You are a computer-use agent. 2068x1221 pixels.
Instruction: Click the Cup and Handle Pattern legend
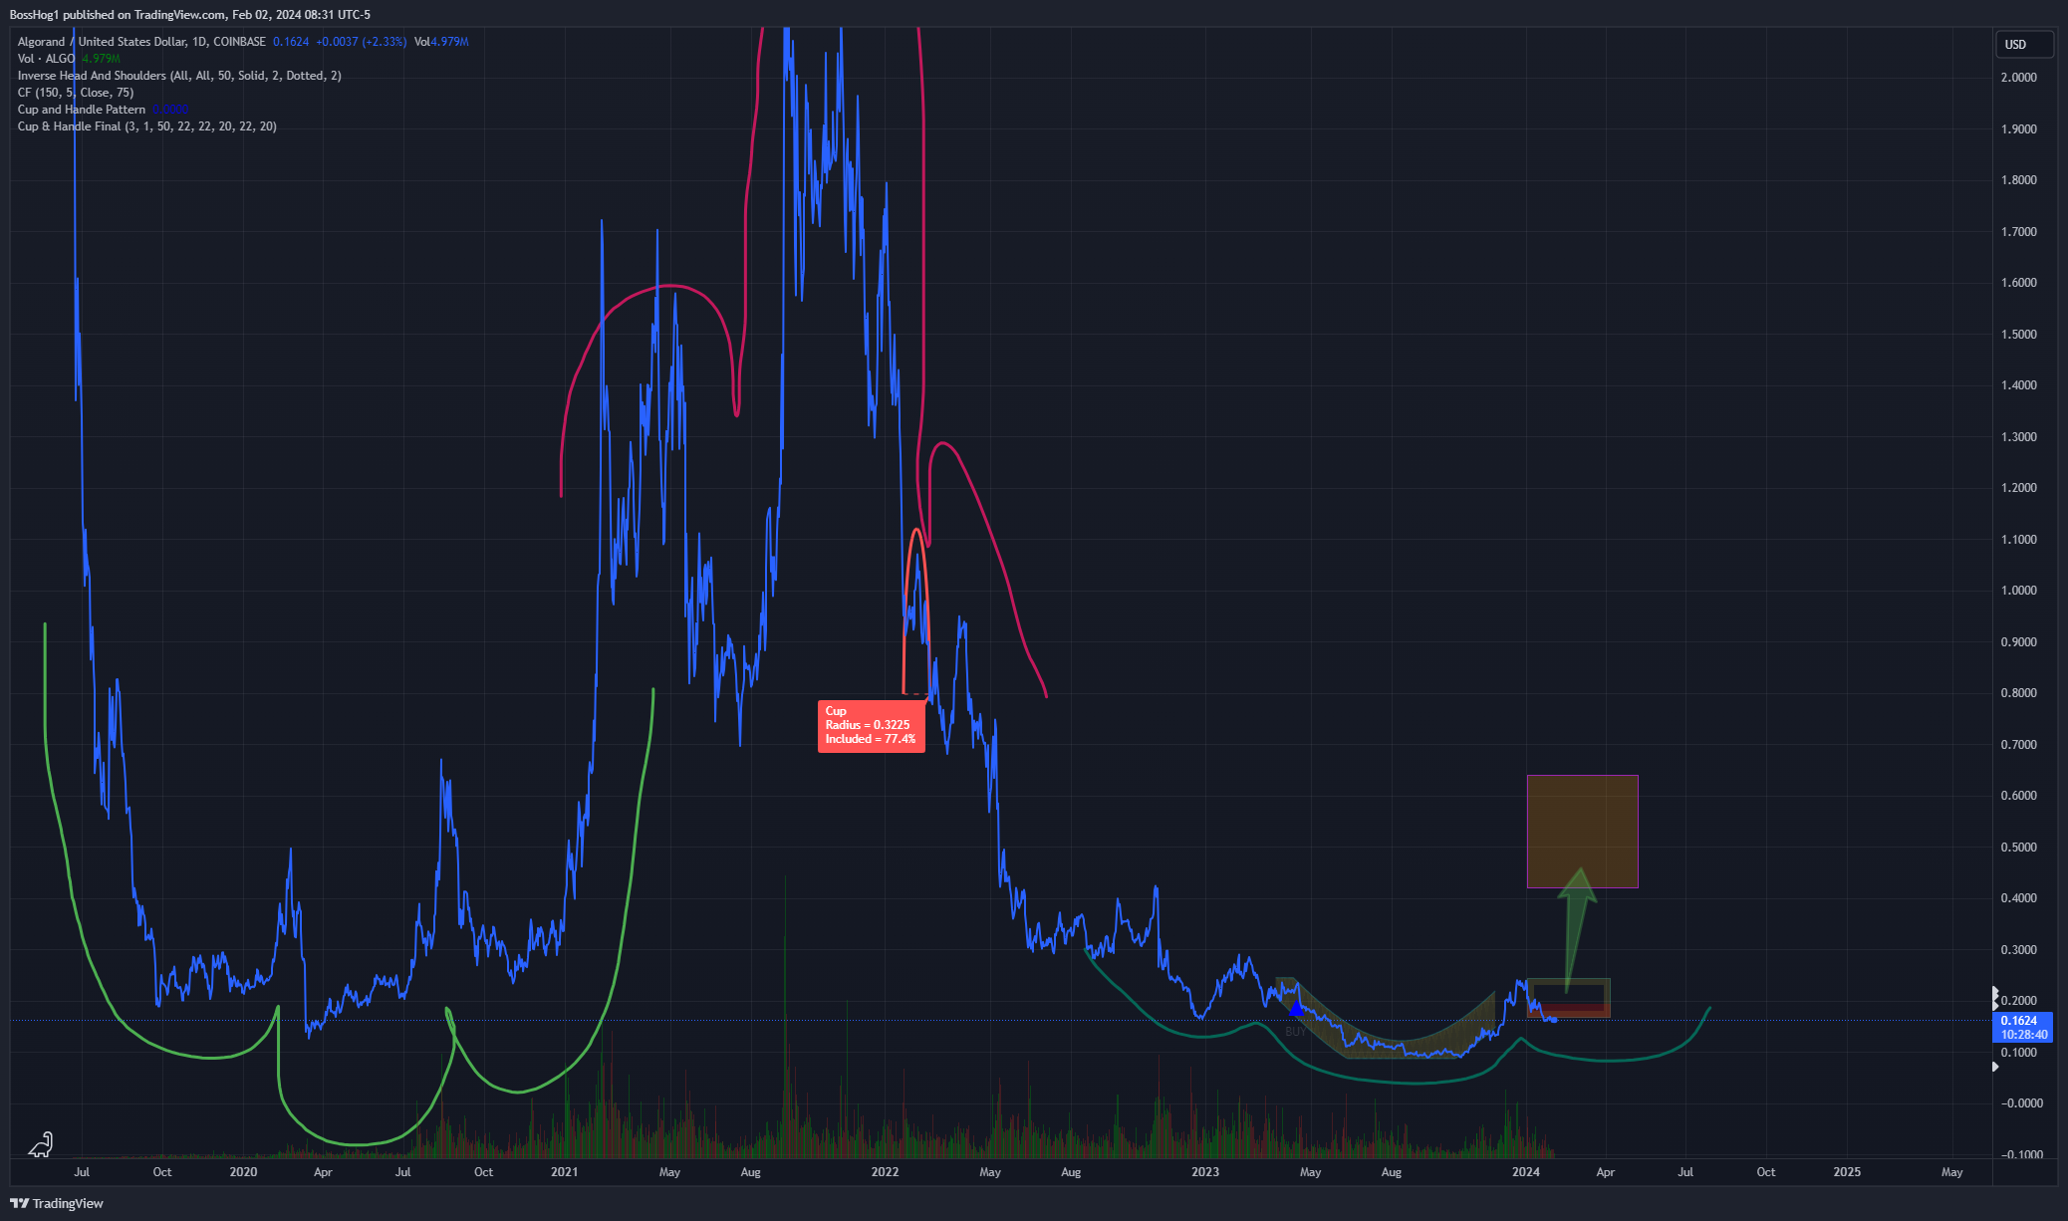click(82, 110)
